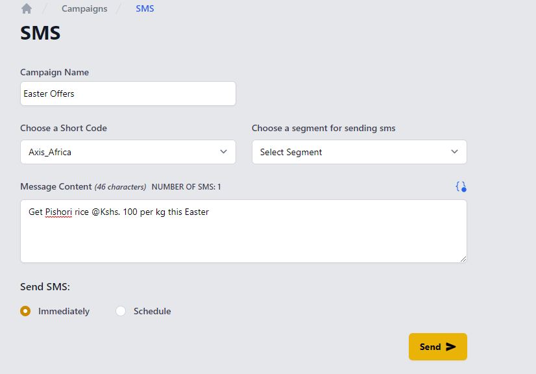Select the Schedule radio option

tap(121, 311)
